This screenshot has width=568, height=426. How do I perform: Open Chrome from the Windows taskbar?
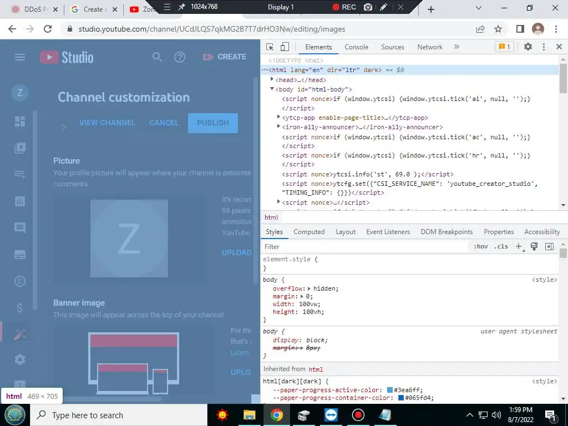[276, 415]
